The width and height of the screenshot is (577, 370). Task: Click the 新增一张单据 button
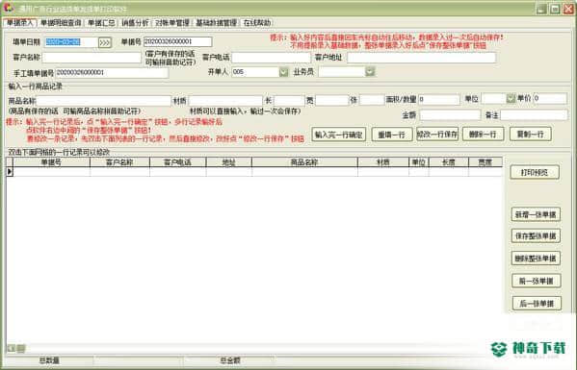[x=536, y=214]
